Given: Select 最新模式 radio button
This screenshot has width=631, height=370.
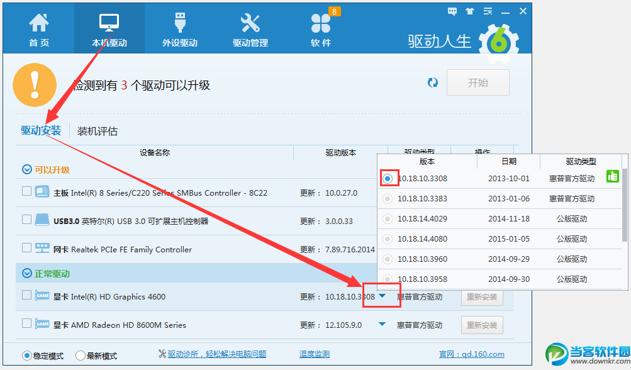Looking at the screenshot, I should click(x=81, y=356).
